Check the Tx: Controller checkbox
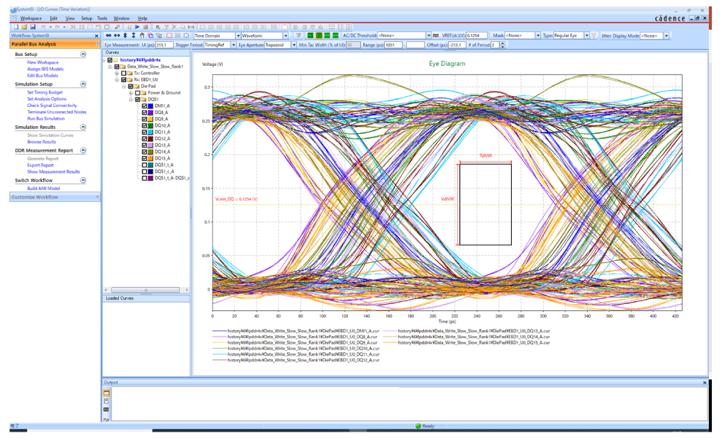The image size is (726, 438). 123,73
